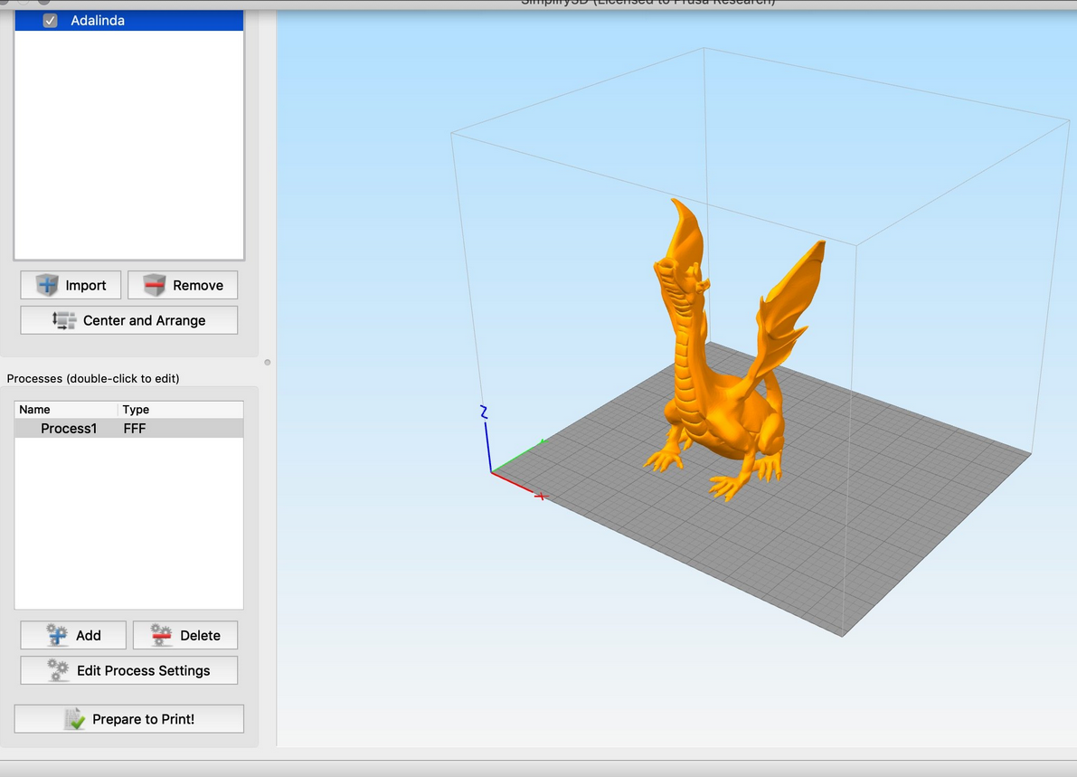
Task: Click the green checkmark Prepare to Print icon
Action: [x=75, y=719]
